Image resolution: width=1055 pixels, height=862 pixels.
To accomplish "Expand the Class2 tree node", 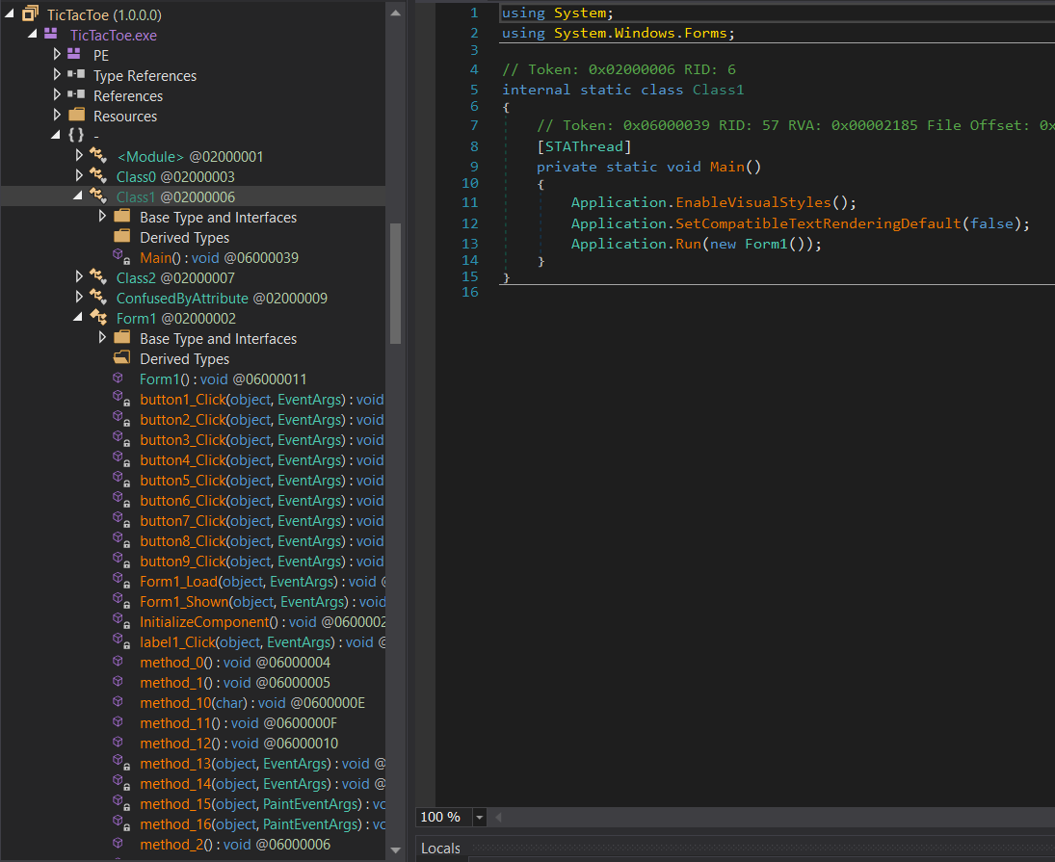I will pyautogui.click(x=80, y=277).
